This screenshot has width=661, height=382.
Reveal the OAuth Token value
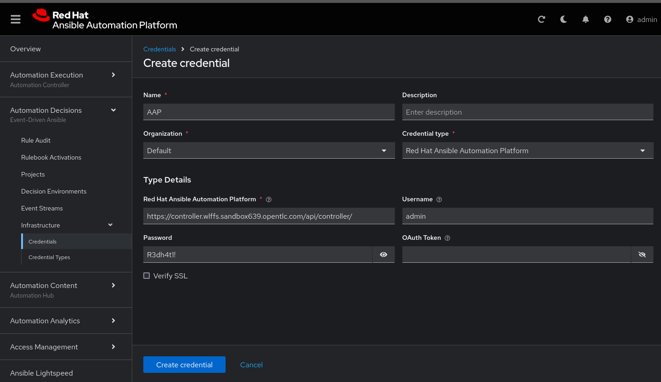(642, 255)
